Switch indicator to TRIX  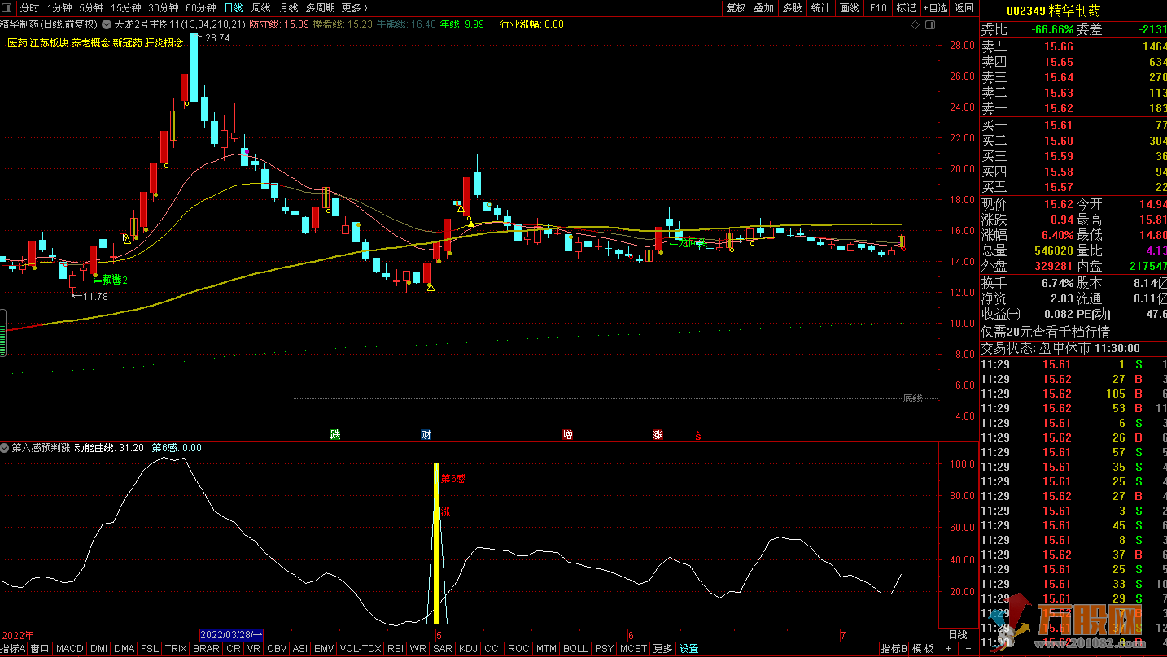point(176,649)
